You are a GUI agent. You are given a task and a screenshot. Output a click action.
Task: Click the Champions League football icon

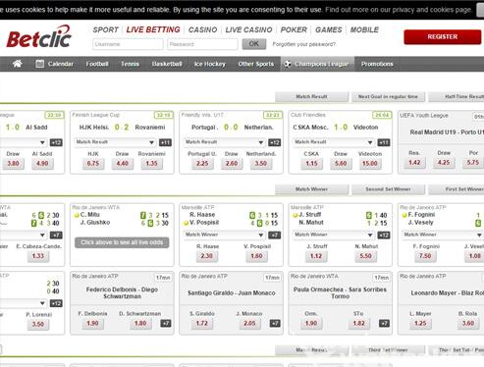point(288,64)
